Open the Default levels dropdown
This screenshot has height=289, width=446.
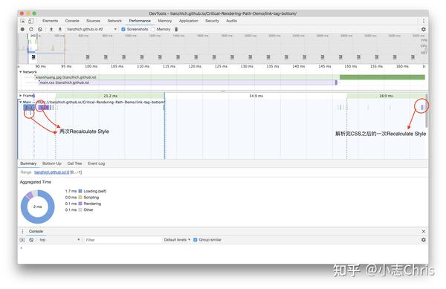point(177,240)
